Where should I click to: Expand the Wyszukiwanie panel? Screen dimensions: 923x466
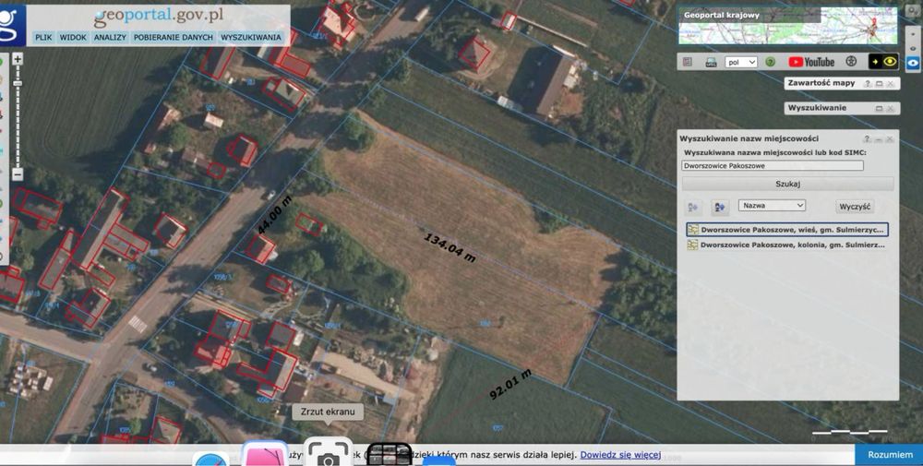click(880, 108)
